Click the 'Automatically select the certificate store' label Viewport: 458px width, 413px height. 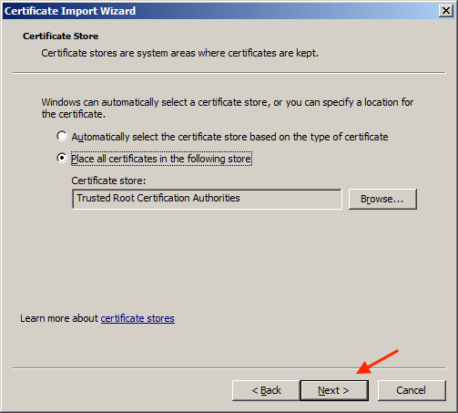229,137
